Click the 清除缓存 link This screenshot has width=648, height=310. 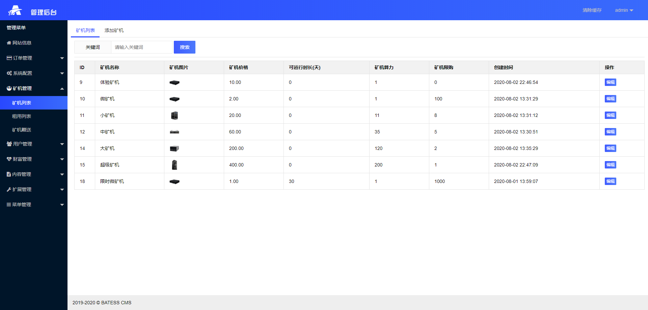click(592, 10)
